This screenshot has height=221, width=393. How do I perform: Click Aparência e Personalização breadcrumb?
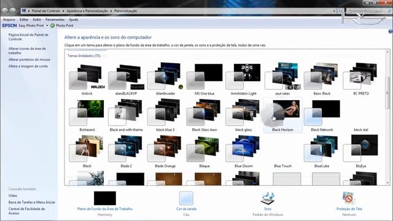(87, 11)
